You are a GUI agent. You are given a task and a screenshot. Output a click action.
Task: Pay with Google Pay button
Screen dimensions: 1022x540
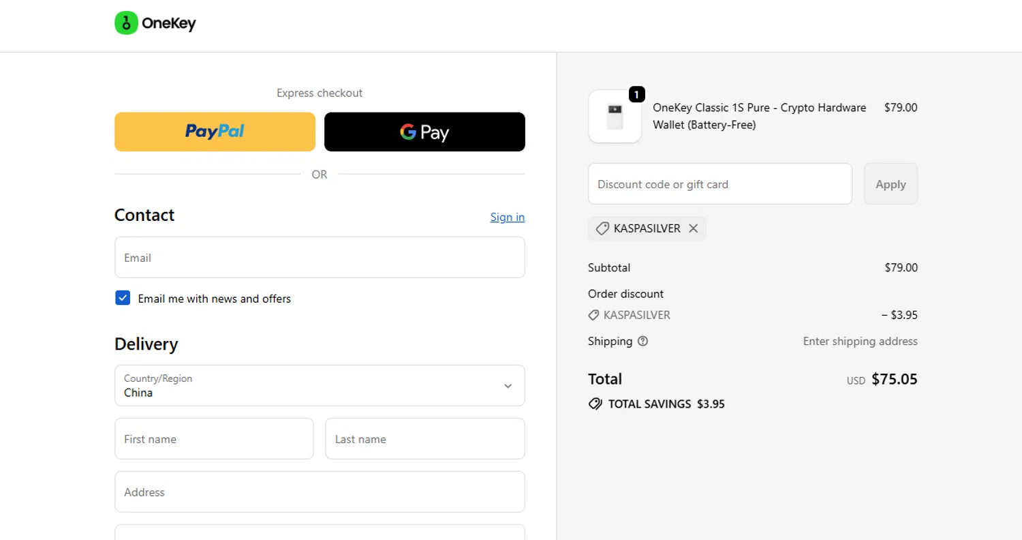[424, 132]
